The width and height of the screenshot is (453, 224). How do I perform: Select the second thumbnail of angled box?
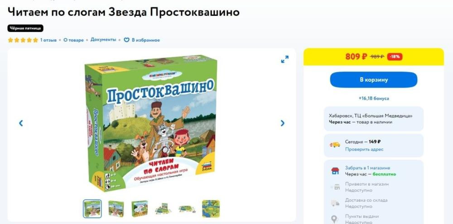pyautogui.click(x=116, y=209)
